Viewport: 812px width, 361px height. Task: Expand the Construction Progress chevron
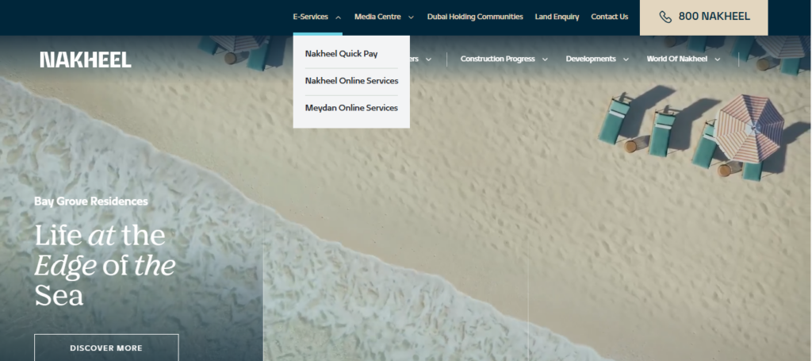tap(545, 60)
